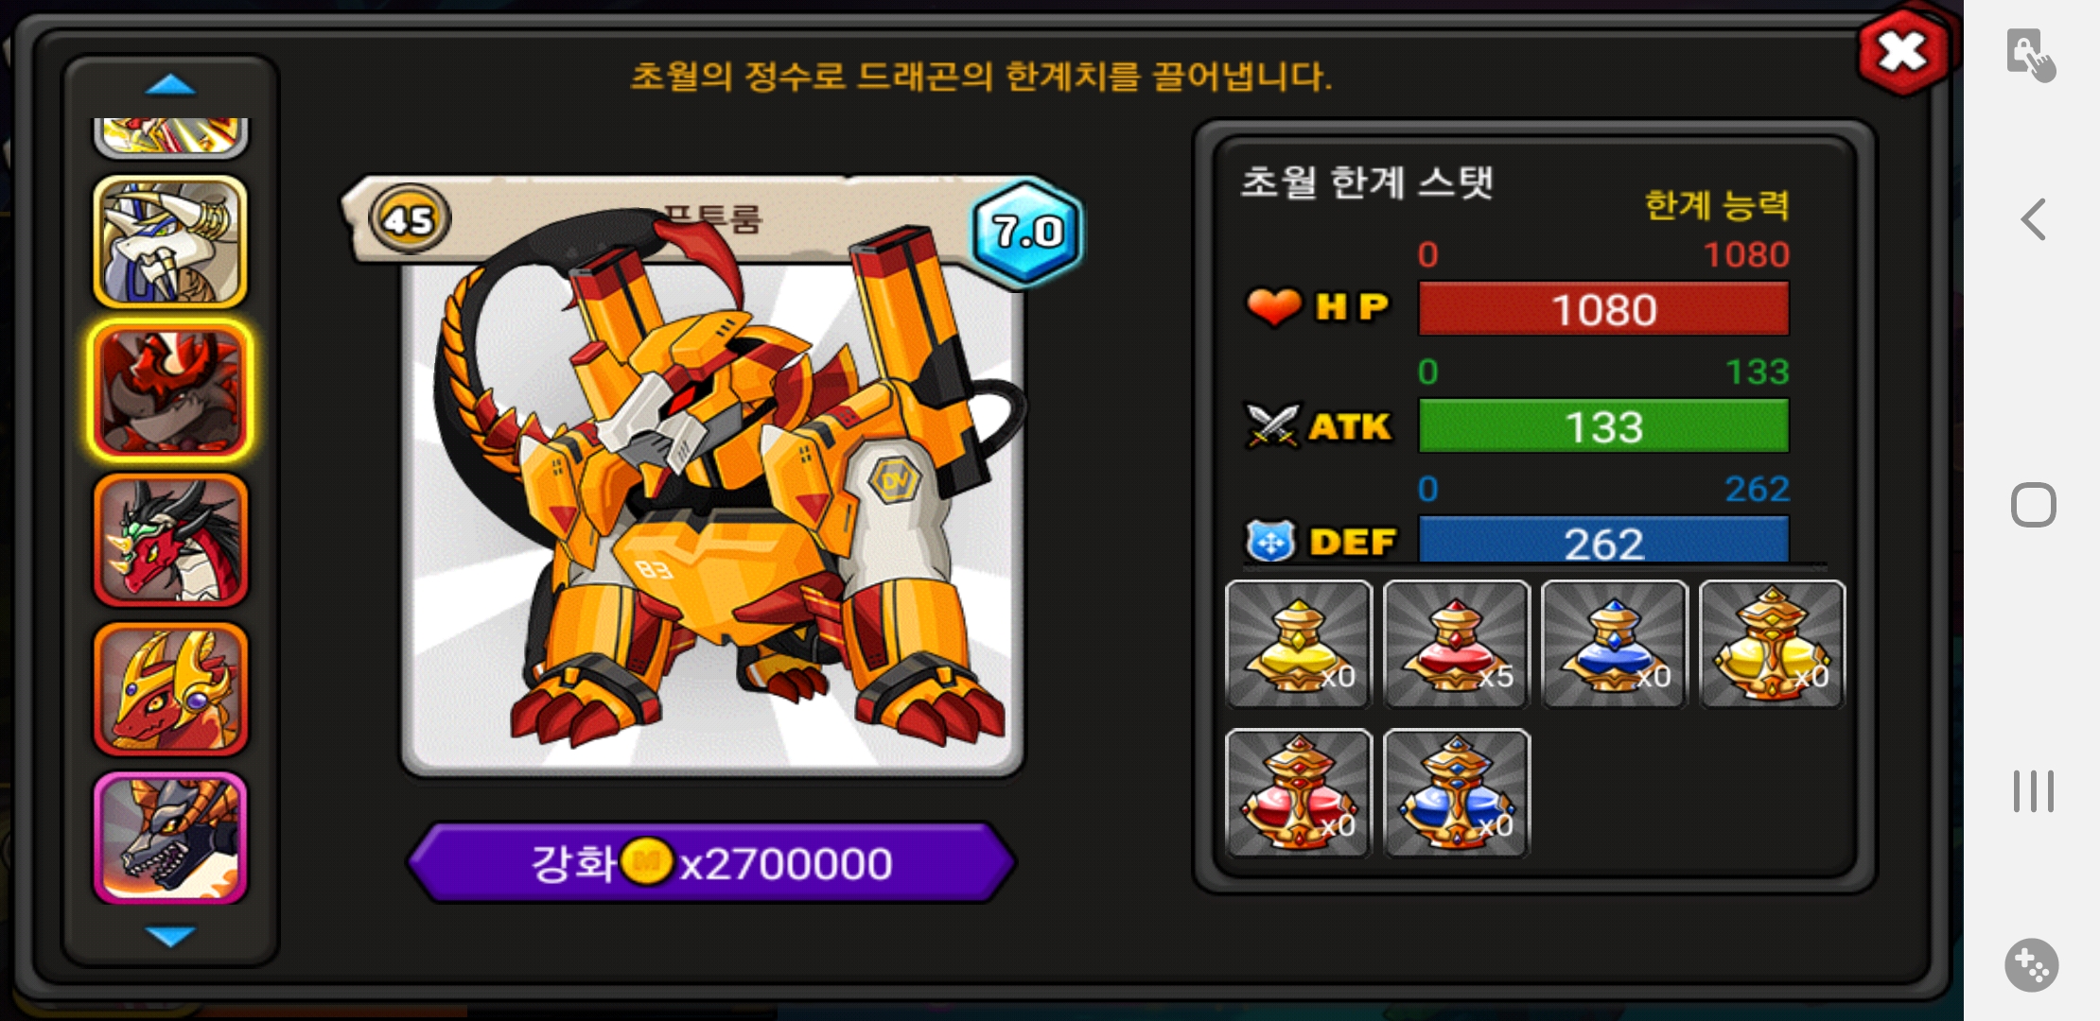Tap the Android back chevron

(2033, 219)
